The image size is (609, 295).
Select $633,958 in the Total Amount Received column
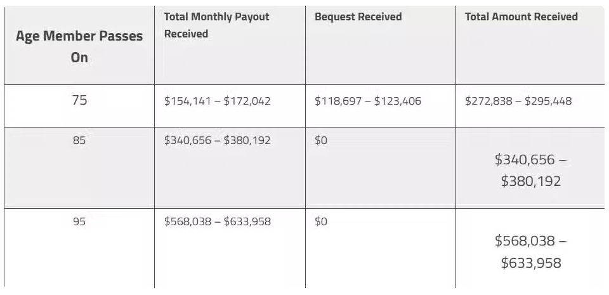tap(530, 263)
